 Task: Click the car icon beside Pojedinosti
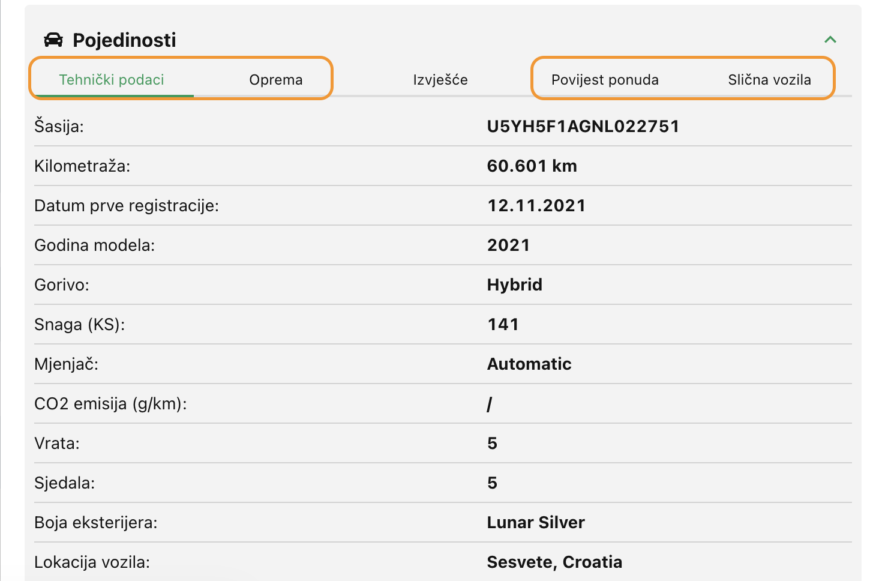click(x=53, y=40)
